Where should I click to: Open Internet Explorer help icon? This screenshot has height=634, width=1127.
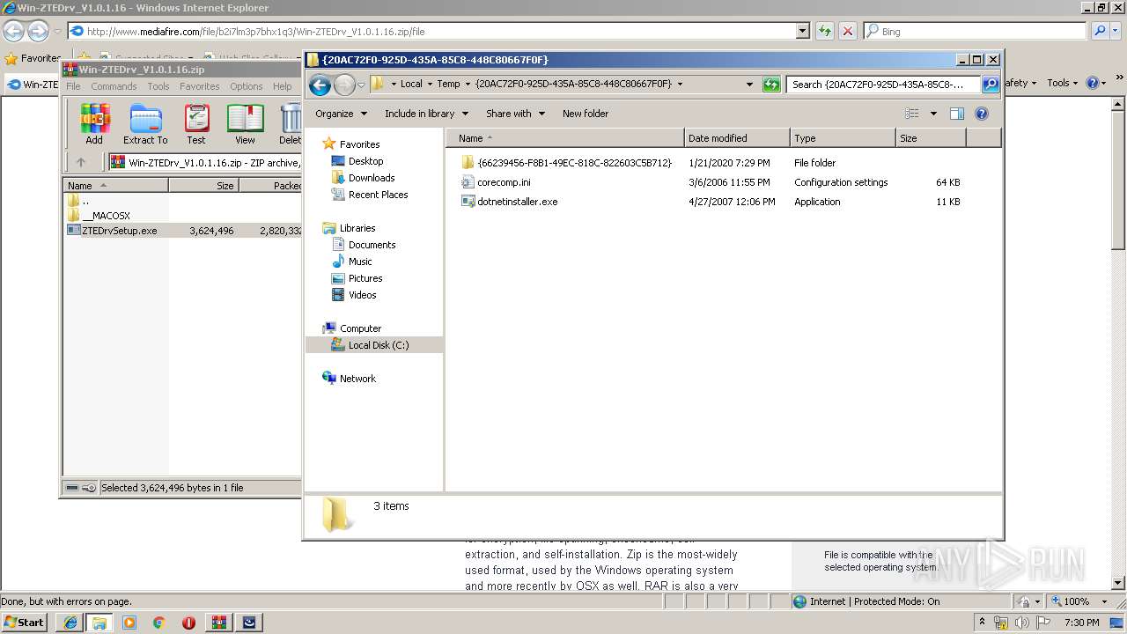tap(1093, 83)
